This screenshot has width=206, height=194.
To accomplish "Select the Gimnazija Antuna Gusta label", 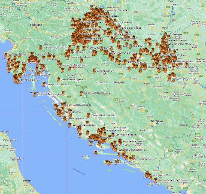I will click(93, 29).
